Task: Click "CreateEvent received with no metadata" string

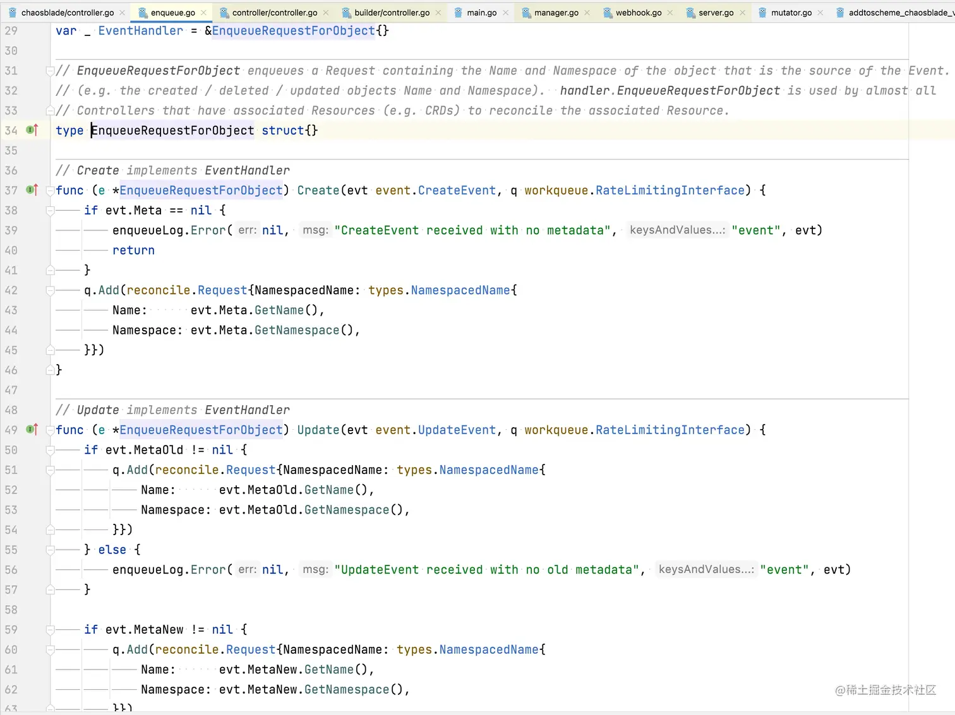Action: point(472,230)
